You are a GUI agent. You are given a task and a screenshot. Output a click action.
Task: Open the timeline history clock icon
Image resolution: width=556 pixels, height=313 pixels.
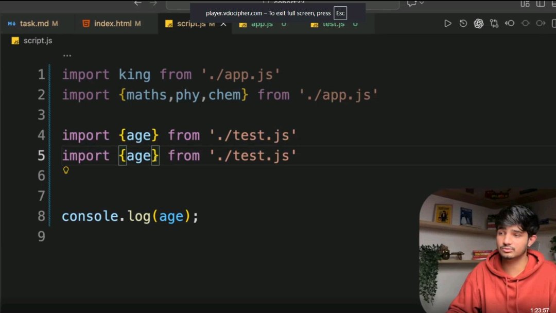coord(463,23)
